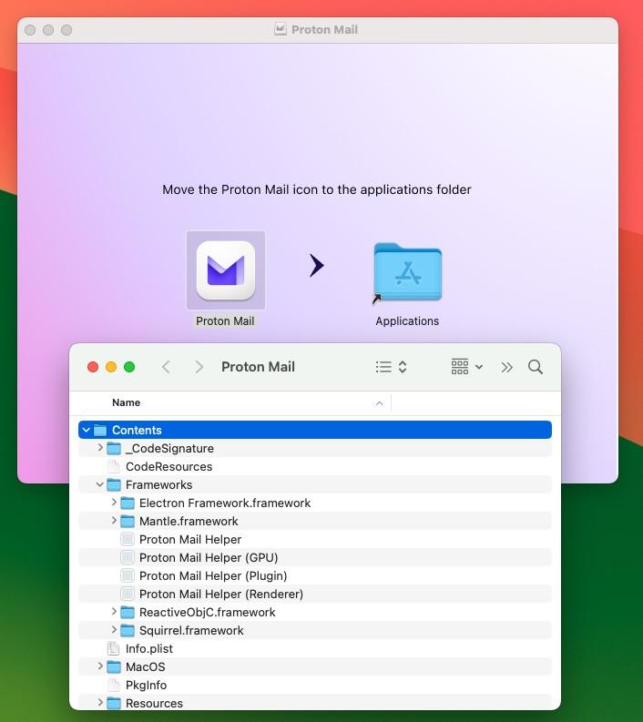Click the Finder back navigation arrow

167,367
